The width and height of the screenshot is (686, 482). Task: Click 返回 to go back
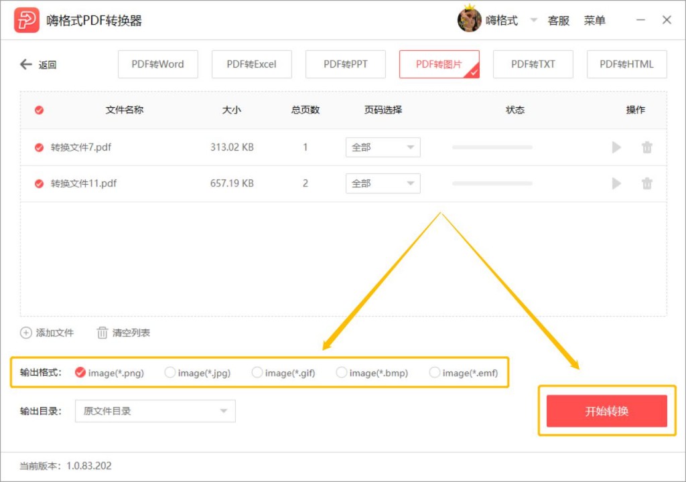point(48,65)
